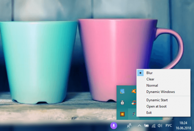Screen dimensions: 194x131
Task: Switch input language via РУС indicator
Action: pyautogui.click(x=169, y=126)
